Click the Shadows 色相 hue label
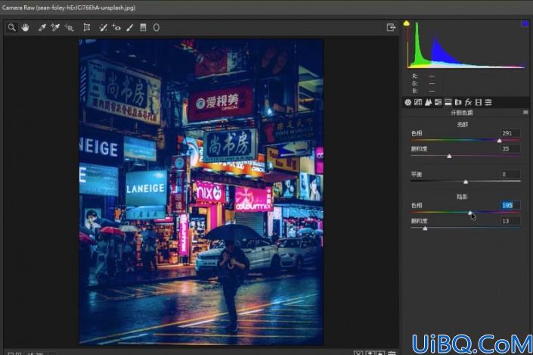This screenshot has height=355, width=533. point(417,205)
